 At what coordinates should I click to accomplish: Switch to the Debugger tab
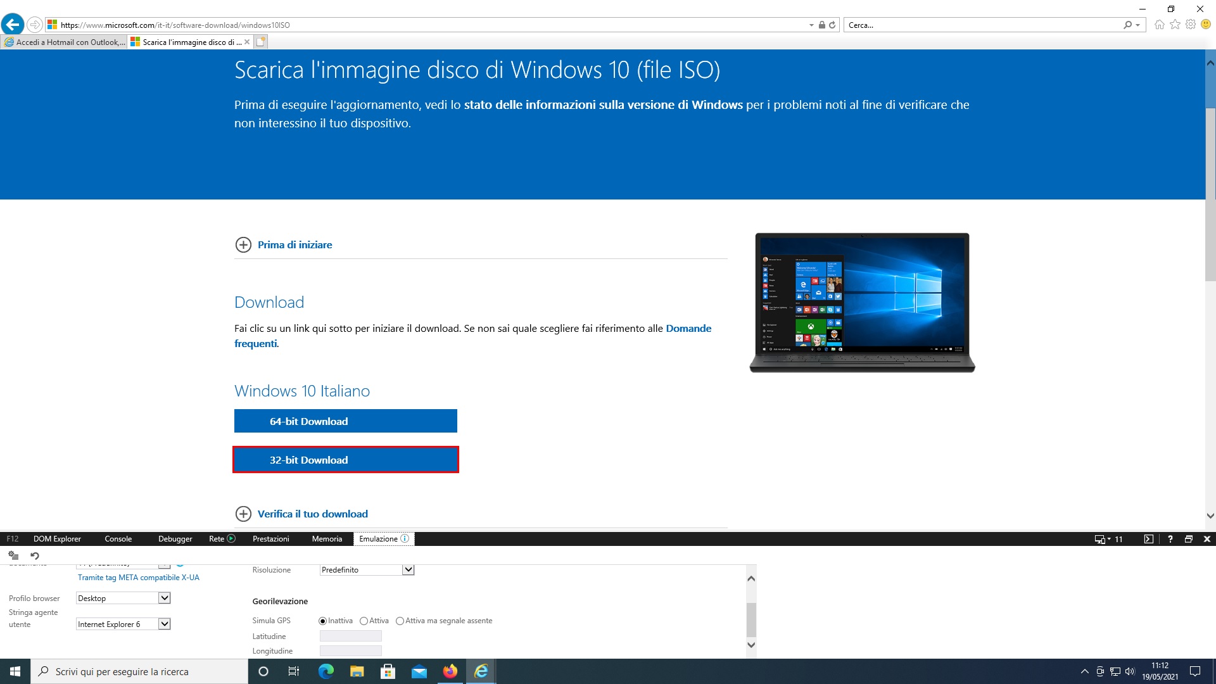[x=175, y=539]
